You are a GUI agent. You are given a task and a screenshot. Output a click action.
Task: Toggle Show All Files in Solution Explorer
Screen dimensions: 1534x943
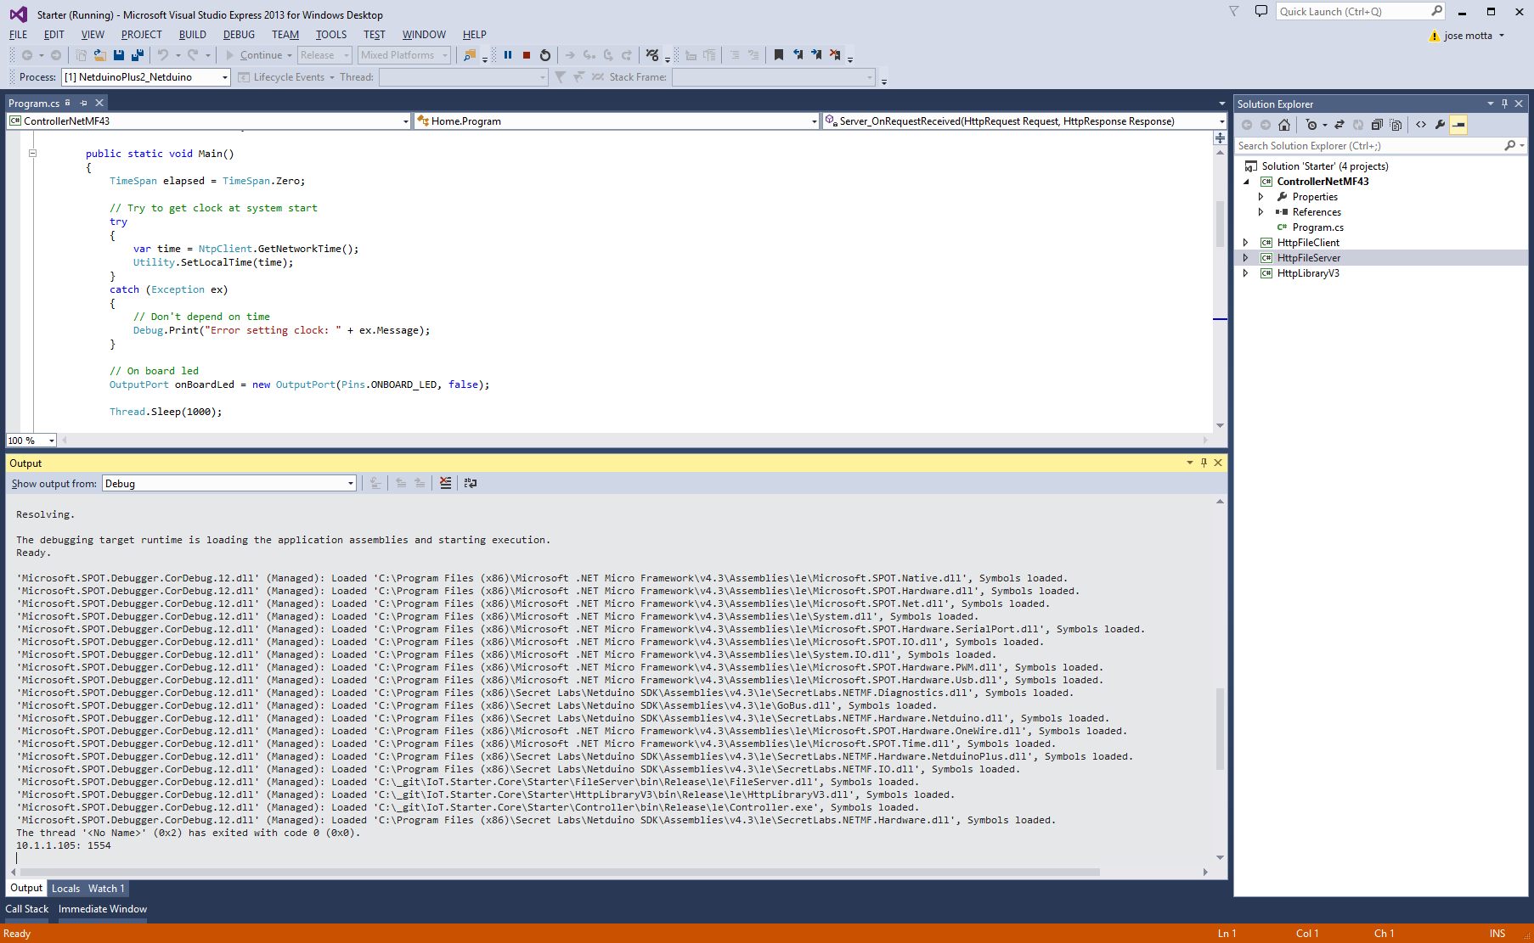[1396, 125]
